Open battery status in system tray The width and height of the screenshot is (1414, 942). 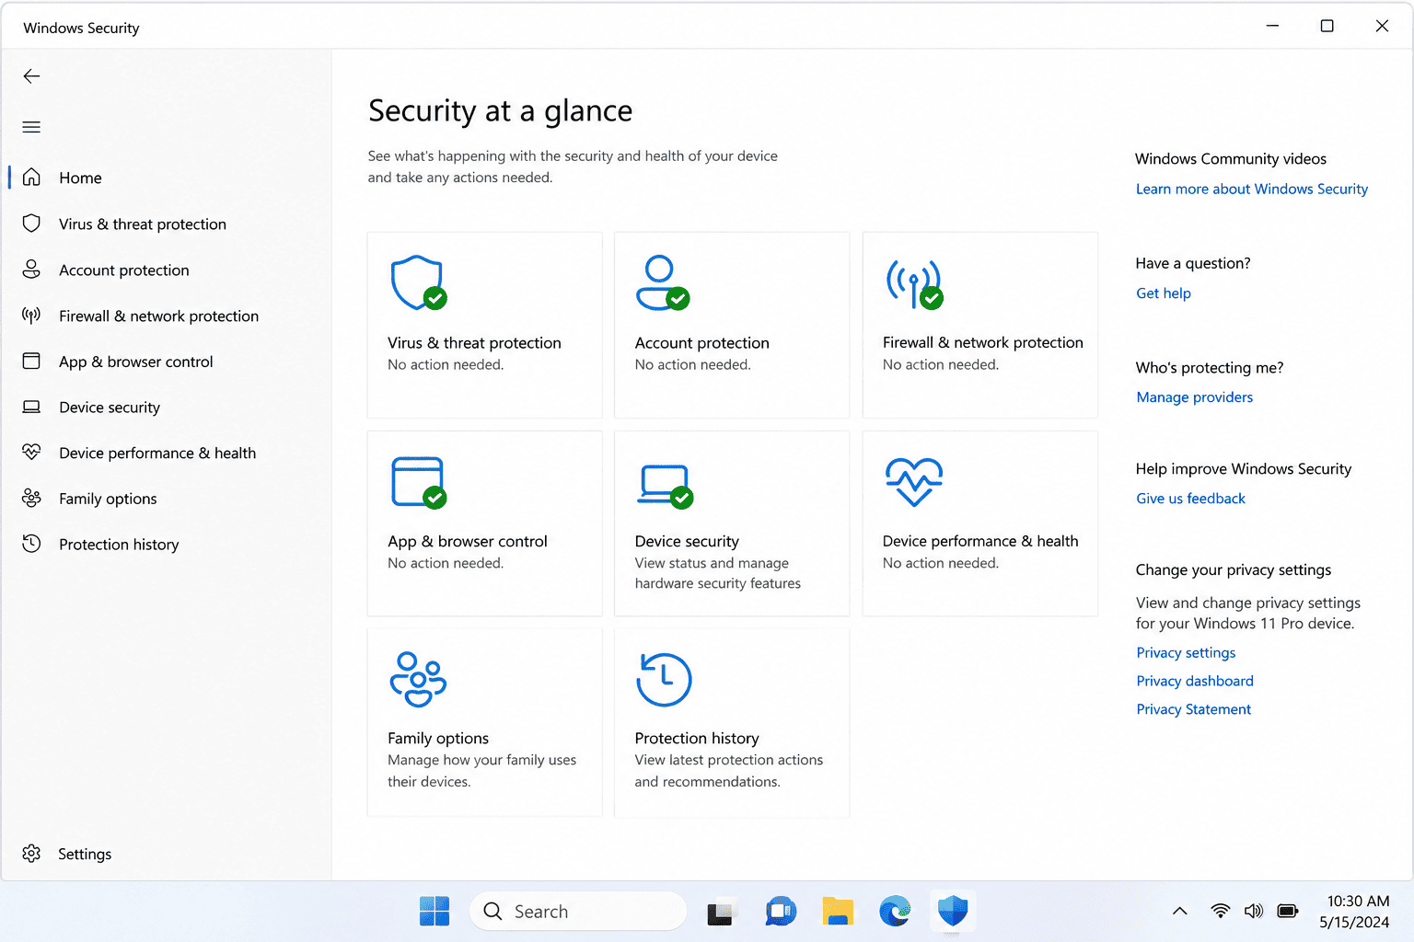coord(1288,912)
